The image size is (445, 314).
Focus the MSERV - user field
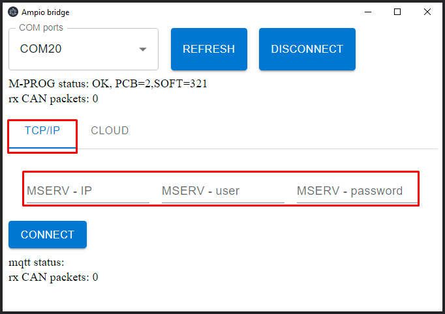point(223,191)
